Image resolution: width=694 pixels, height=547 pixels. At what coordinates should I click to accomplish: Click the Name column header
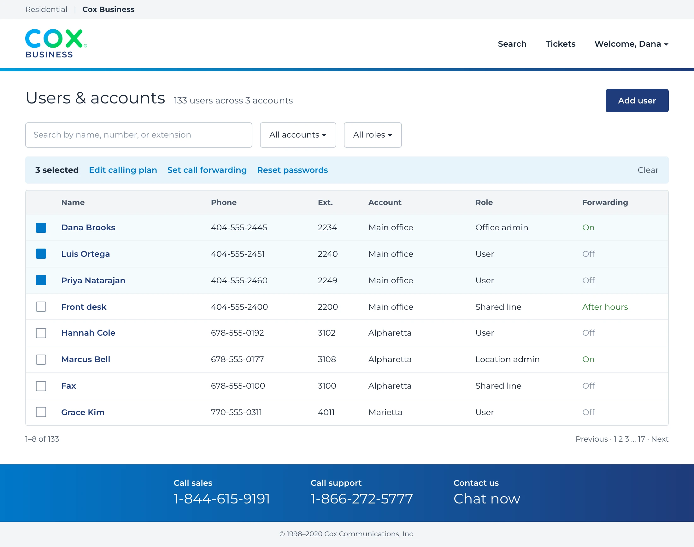click(x=73, y=203)
